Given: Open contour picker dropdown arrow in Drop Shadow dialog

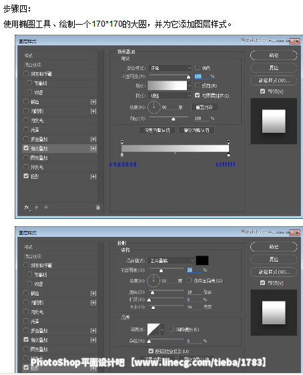Looking at the screenshot, I should 162,330.
